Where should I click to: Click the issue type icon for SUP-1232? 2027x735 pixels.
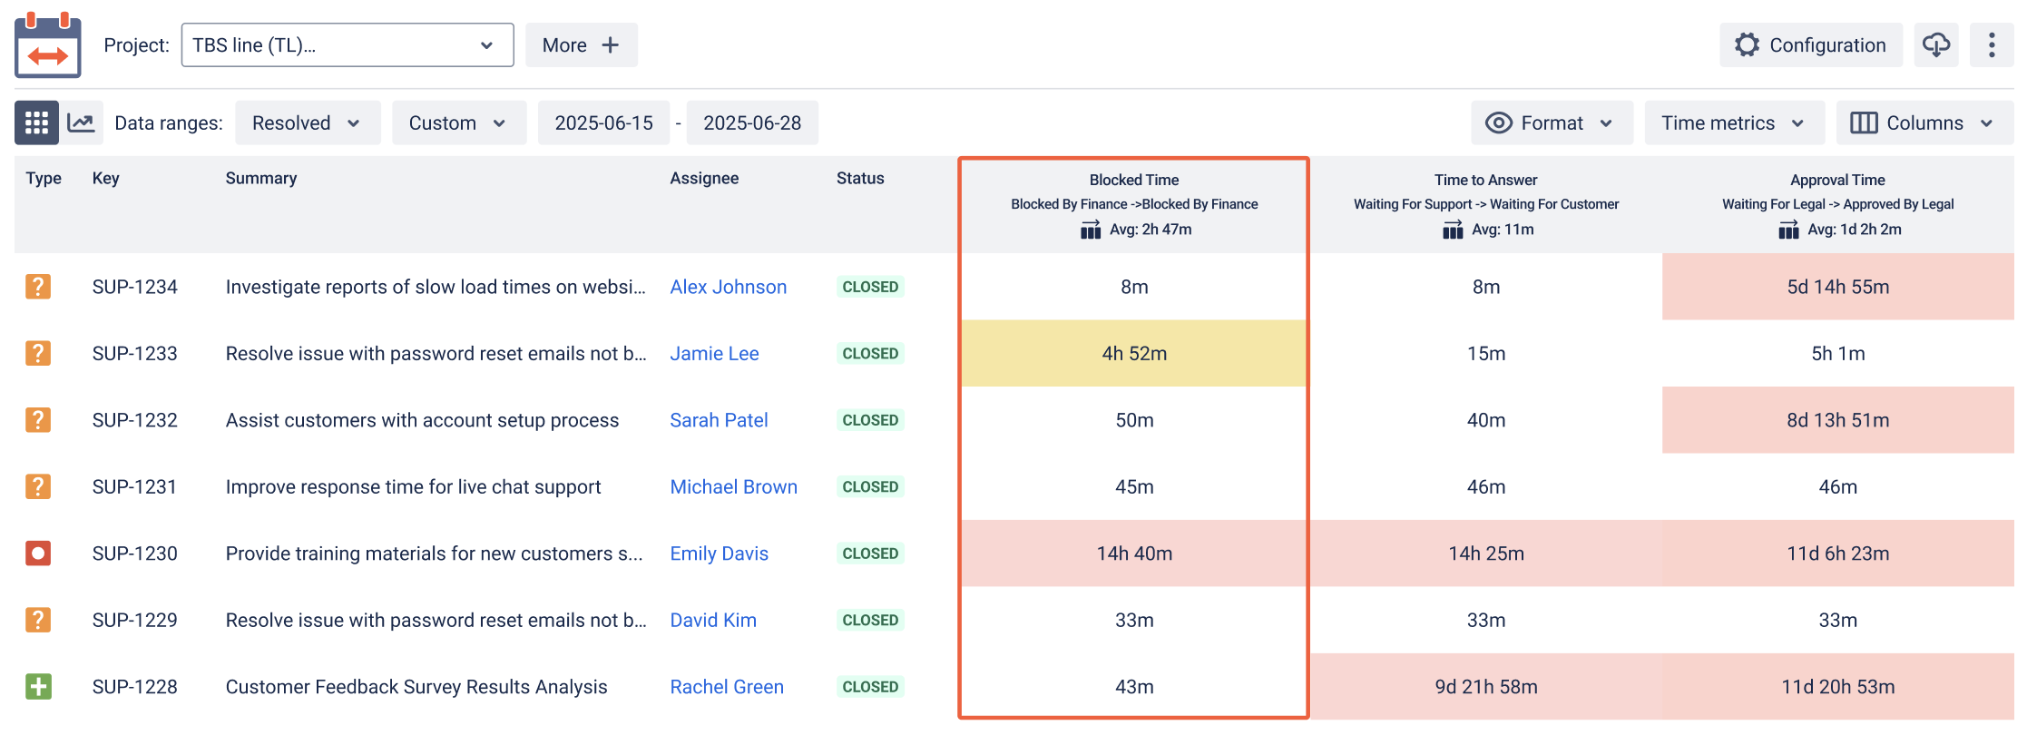pos(38,420)
